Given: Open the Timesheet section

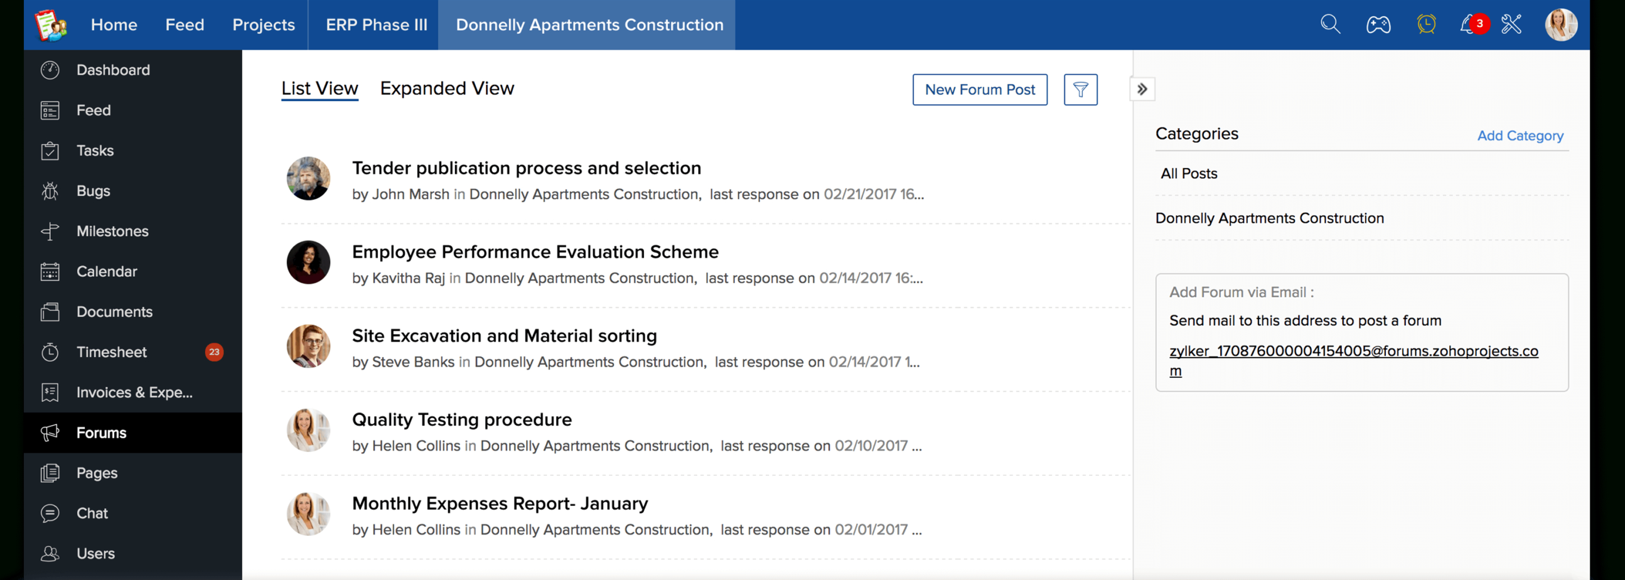Looking at the screenshot, I should coord(111,352).
